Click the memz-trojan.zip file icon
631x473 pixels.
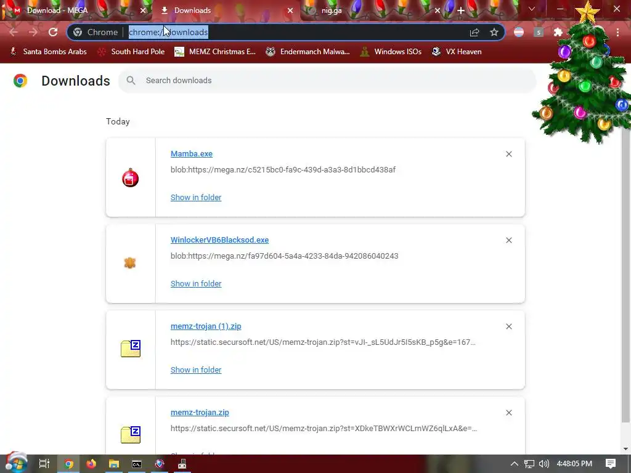131,435
